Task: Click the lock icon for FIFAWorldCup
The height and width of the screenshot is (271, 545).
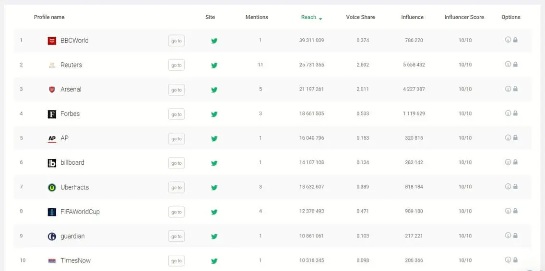Action: 515,211
